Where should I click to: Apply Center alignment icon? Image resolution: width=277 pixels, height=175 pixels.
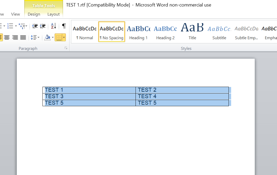coord(7,37)
